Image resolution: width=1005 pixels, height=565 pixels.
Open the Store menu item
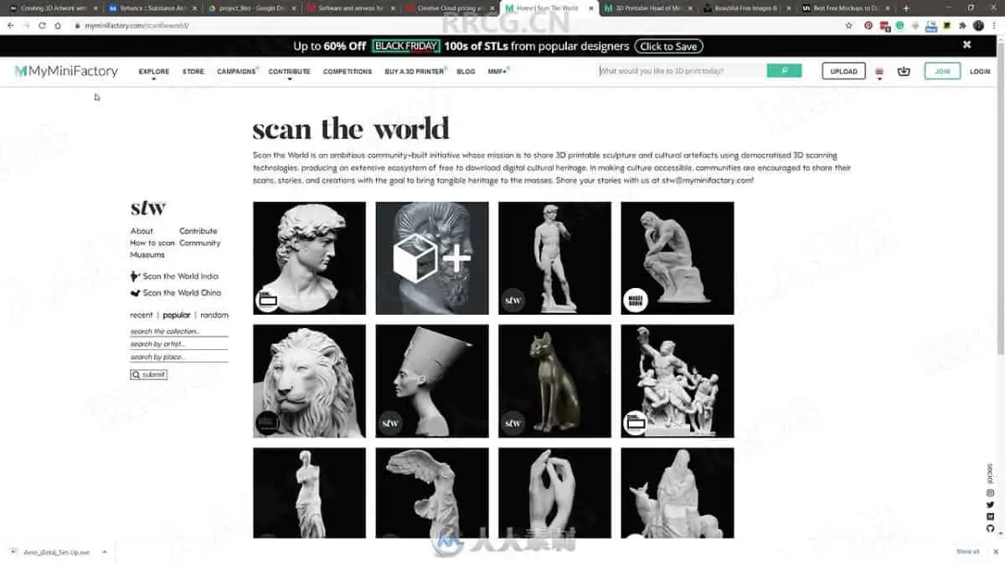point(193,72)
